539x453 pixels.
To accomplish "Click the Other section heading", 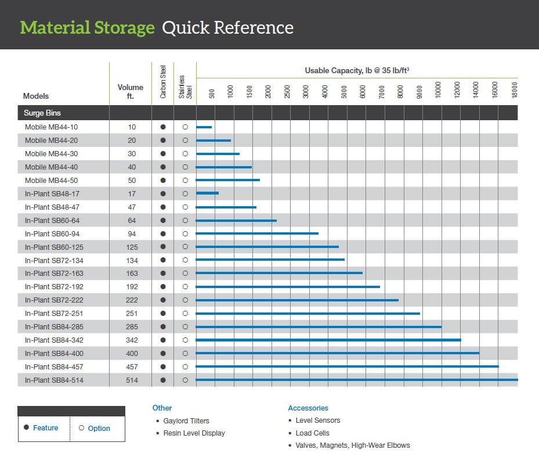I will (x=162, y=408).
